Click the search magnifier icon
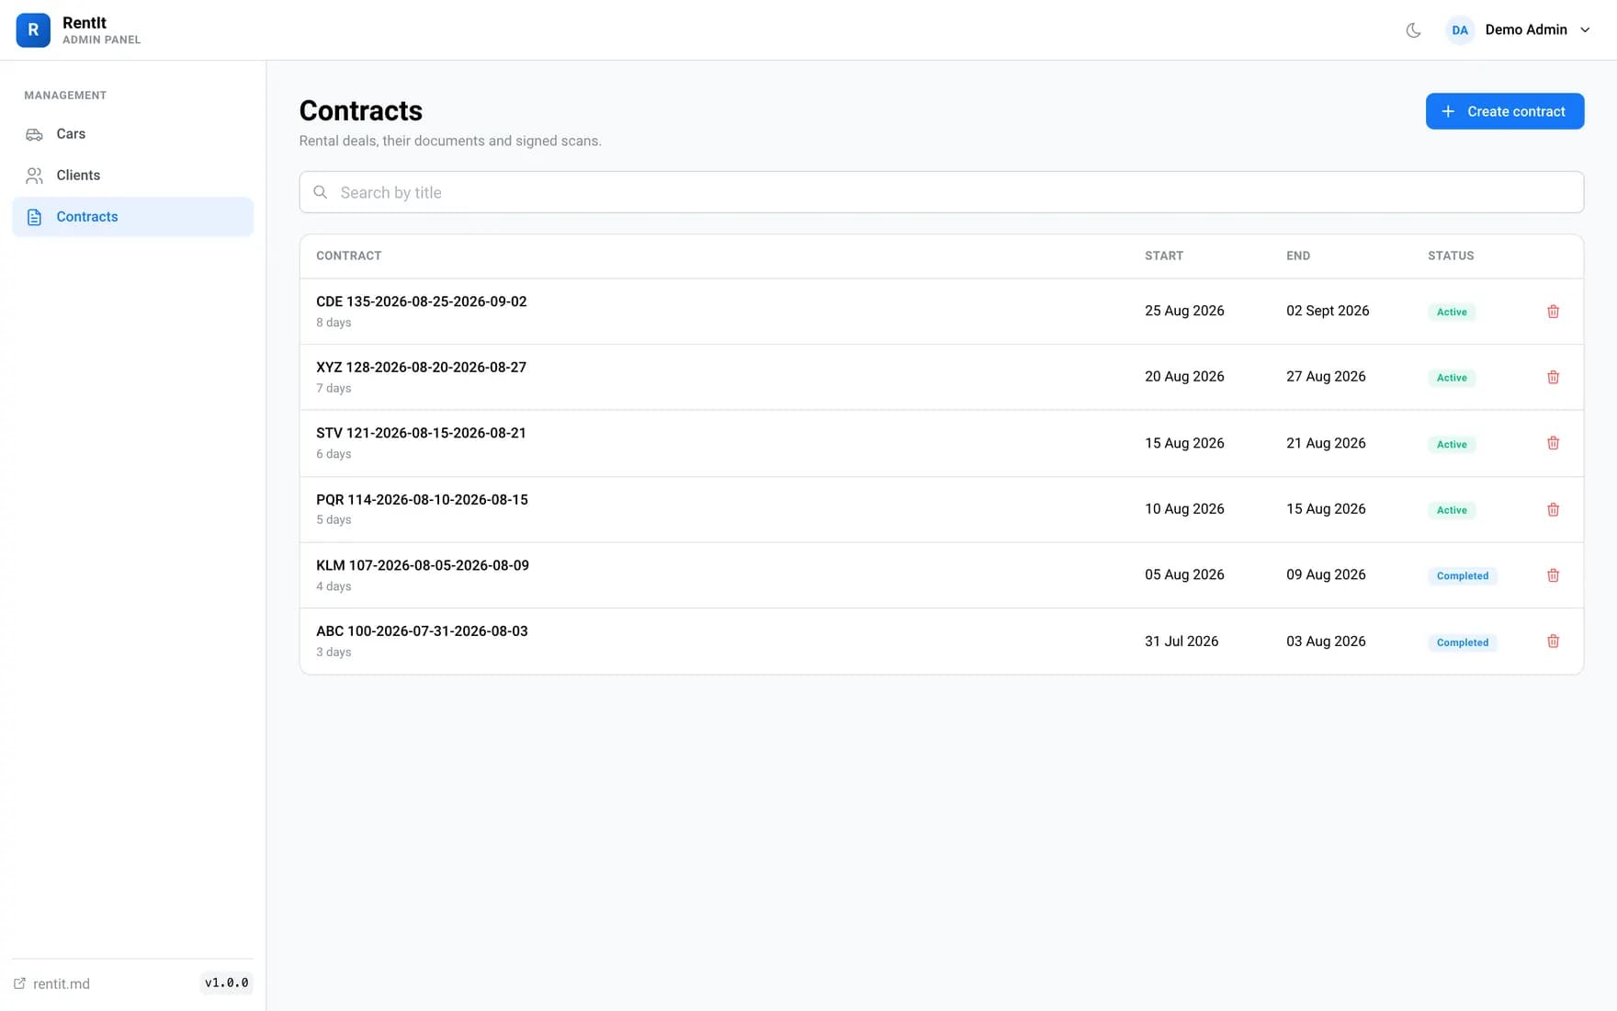The height and width of the screenshot is (1011, 1617). coord(320,192)
